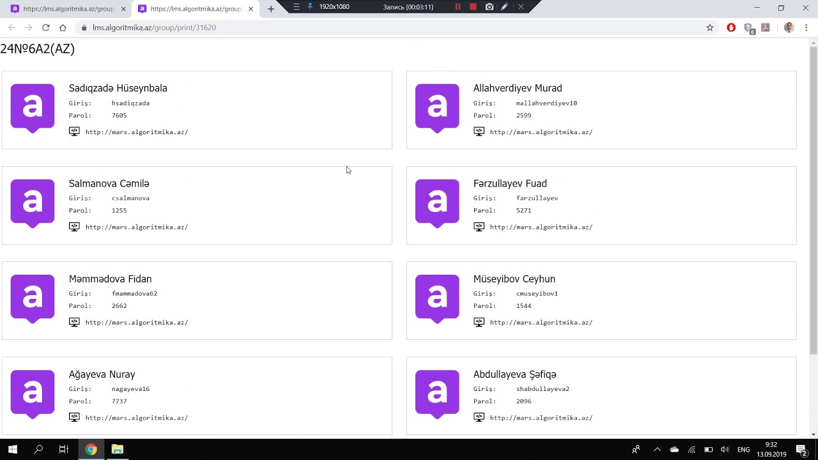Open the Chrome profile avatar
This screenshot has height=460, width=818.
[789, 27]
